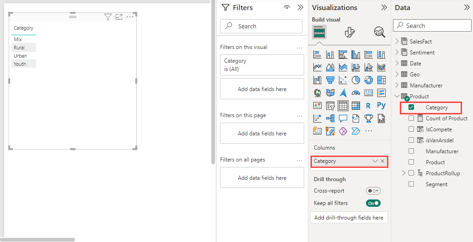The height and width of the screenshot is (242, 473).
Task: Expand the Date table
Action: point(397,64)
